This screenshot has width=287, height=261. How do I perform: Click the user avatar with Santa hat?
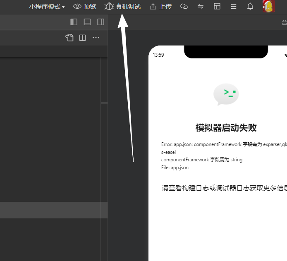pyautogui.click(x=268, y=6)
